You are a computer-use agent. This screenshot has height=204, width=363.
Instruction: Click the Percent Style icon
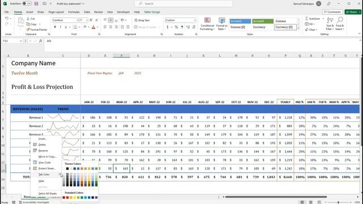click(176, 27)
